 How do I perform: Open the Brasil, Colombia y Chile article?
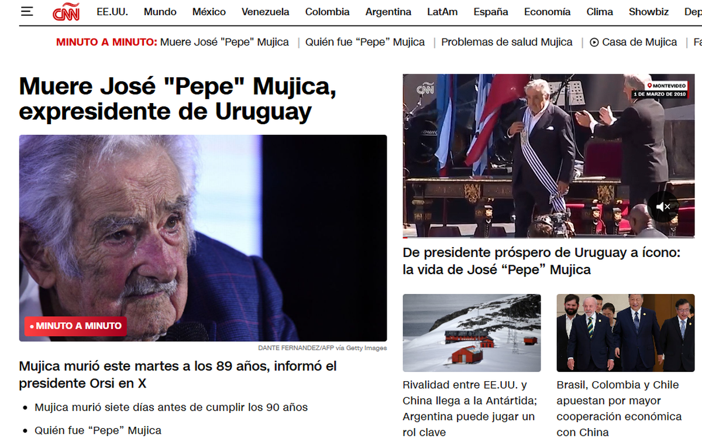619,409
